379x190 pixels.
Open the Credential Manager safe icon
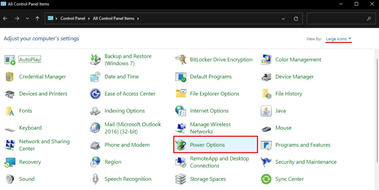pyautogui.click(x=10, y=77)
